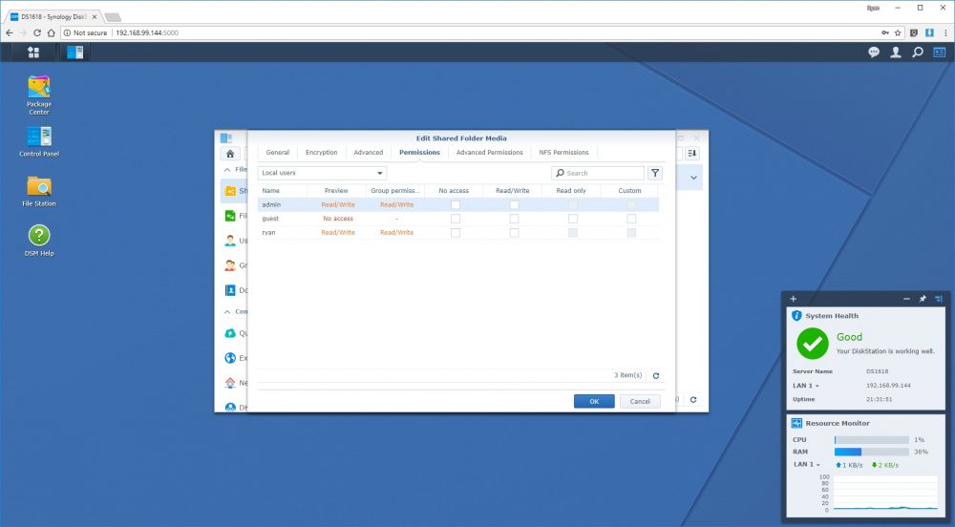Check Read/Write for admin

(x=514, y=205)
